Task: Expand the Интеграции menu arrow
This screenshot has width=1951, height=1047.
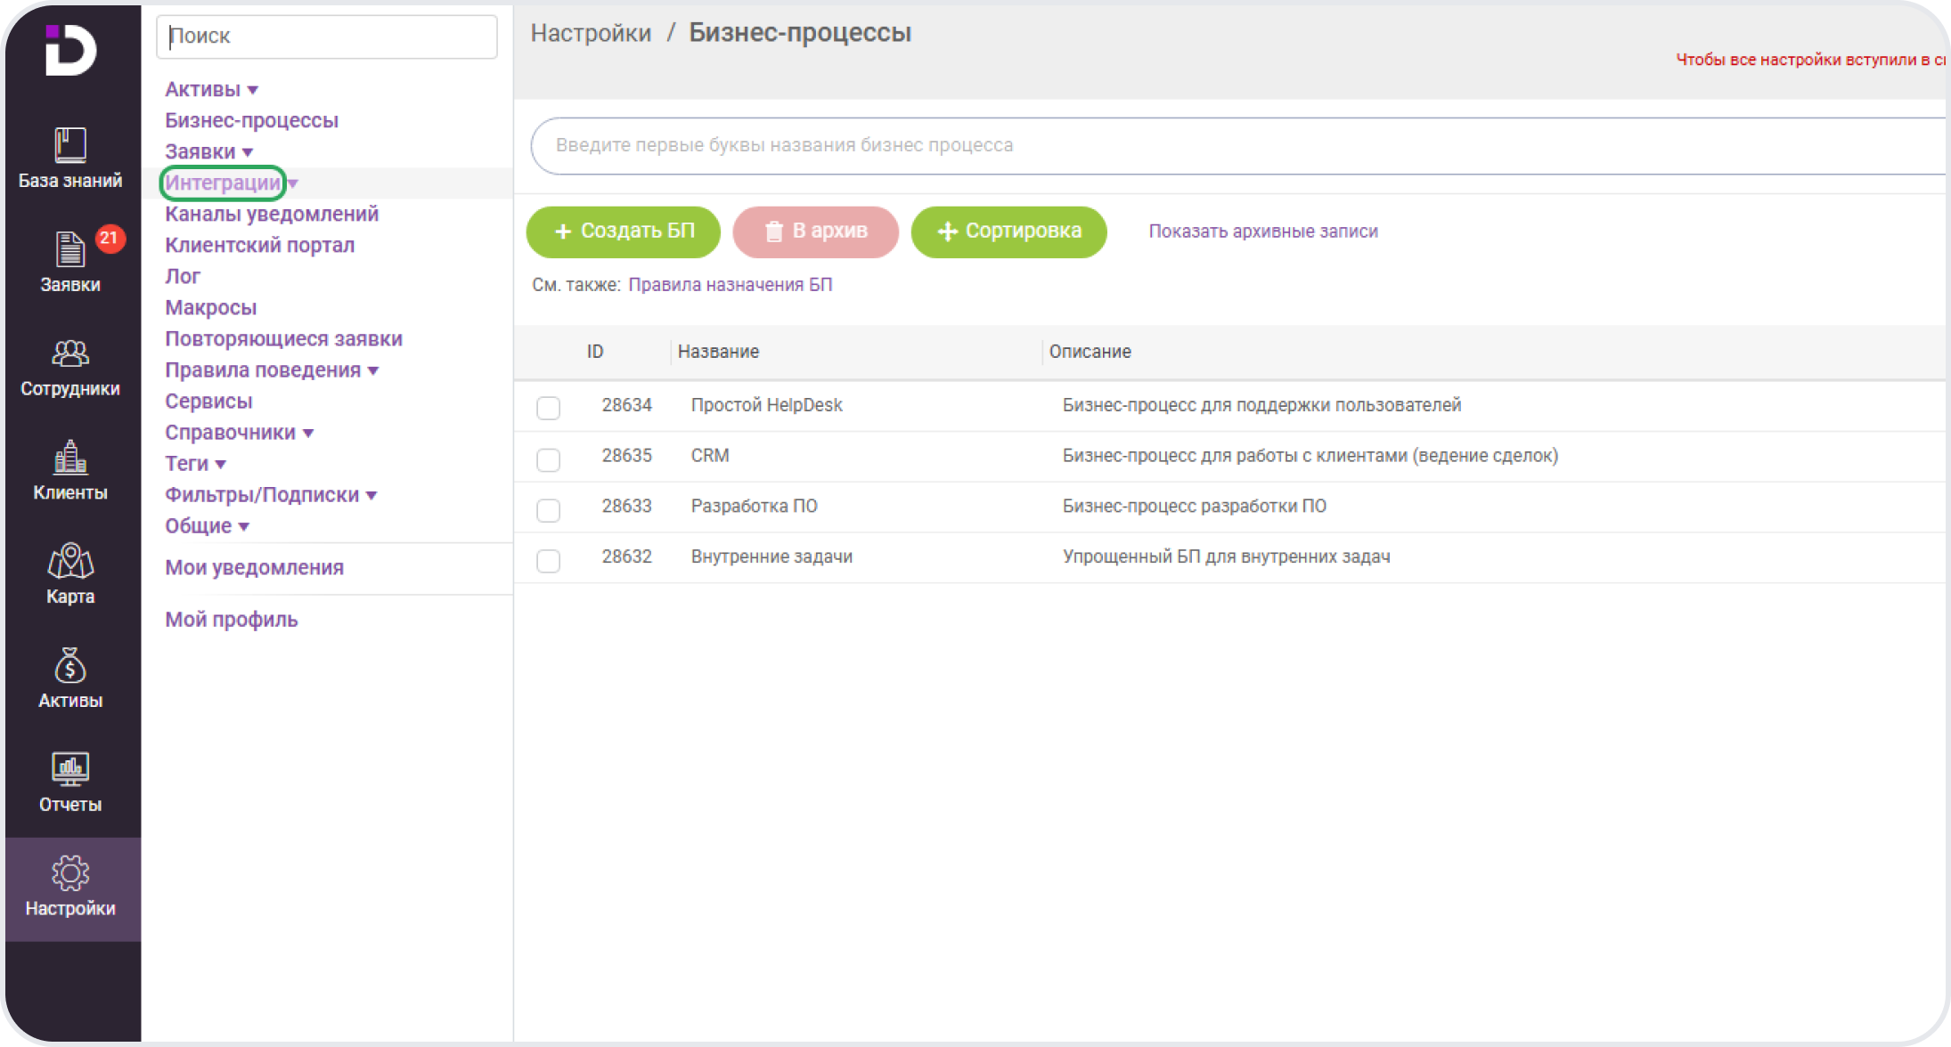Action: point(293,183)
